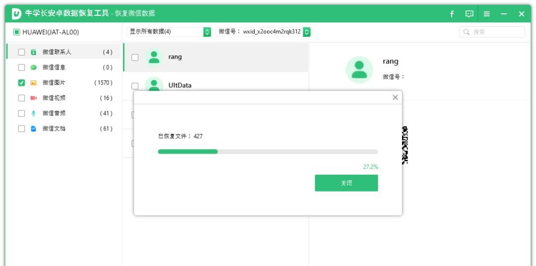Tick the checkbox beside rang contact

coord(135,58)
